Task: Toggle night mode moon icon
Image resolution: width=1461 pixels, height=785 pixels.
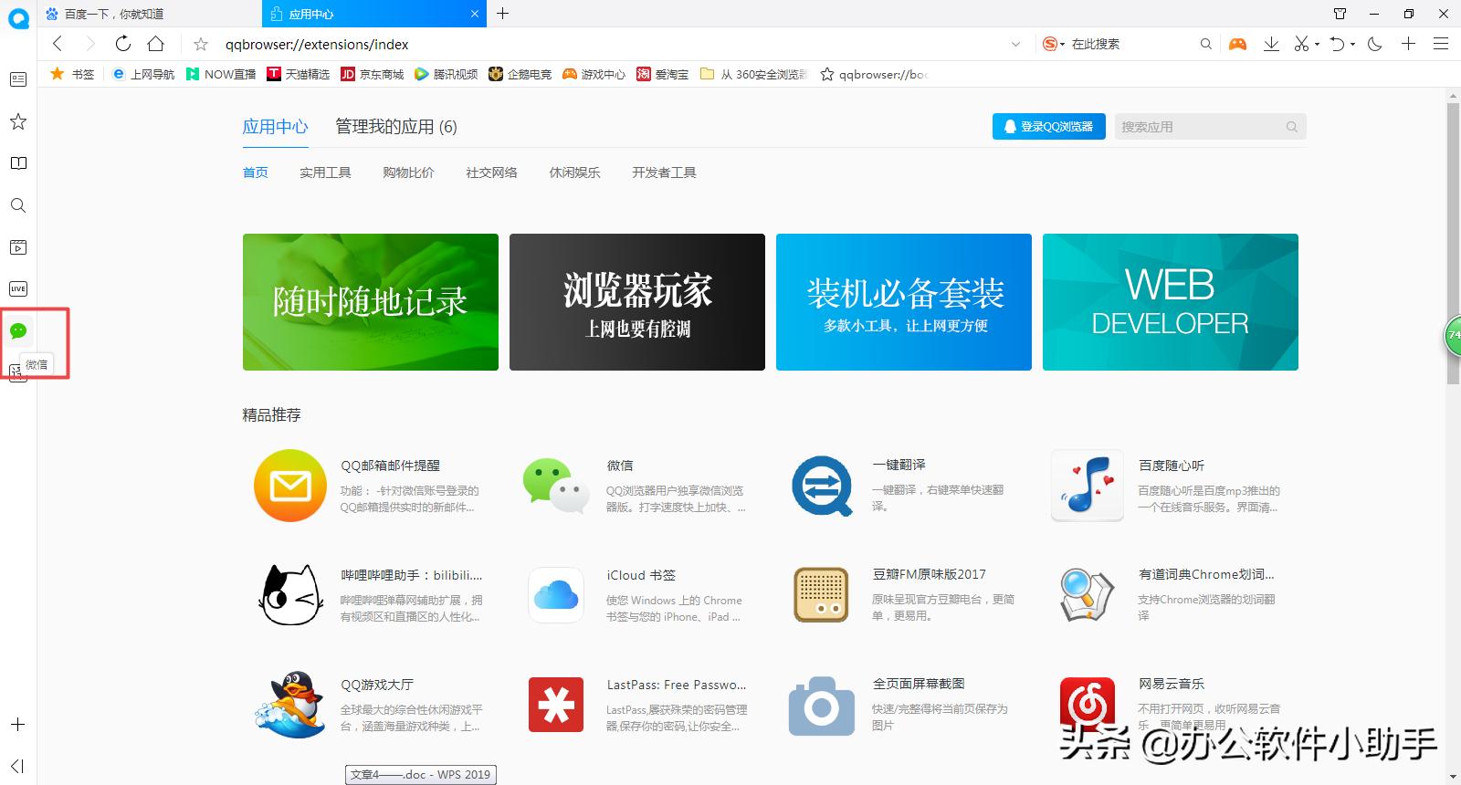Action: click(1375, 44)
